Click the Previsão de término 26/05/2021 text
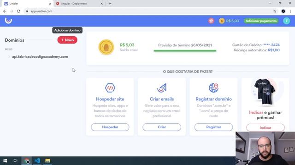The width and height of the screenshot is (295, 165). pos(185,45)
